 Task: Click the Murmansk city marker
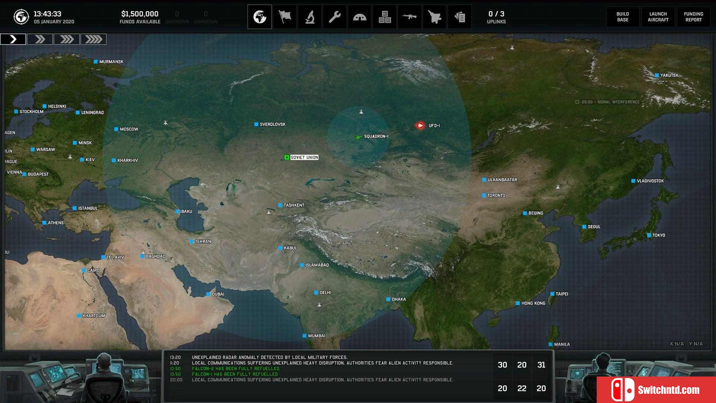click(96, 62)
